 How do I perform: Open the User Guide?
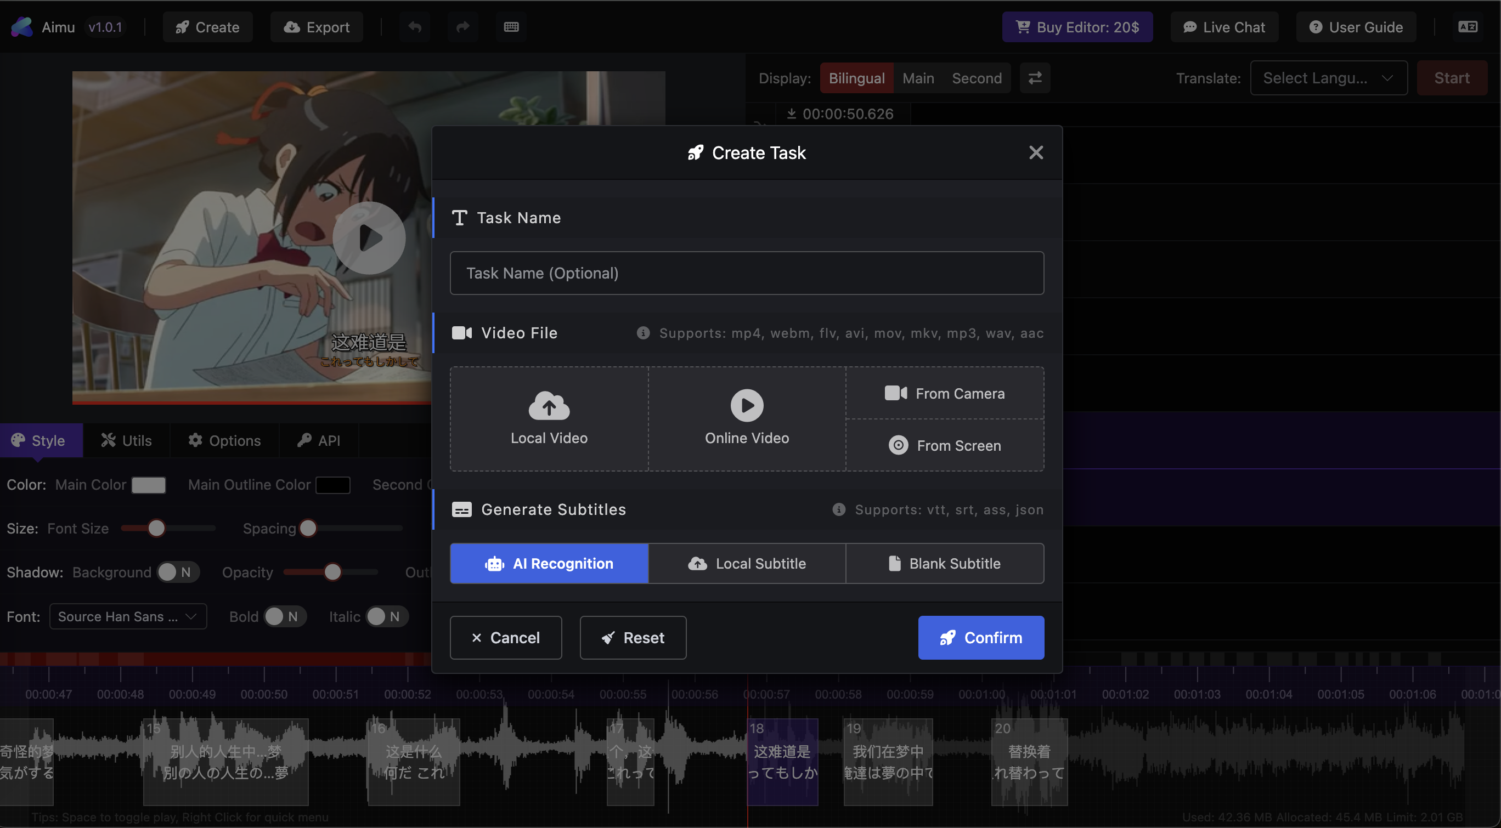pos(1356,27)
